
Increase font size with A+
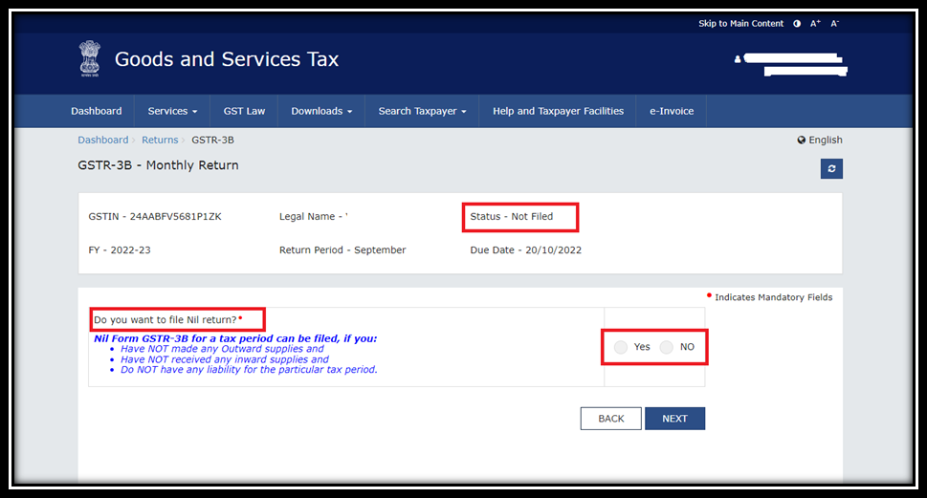click(x=815, y=24)
